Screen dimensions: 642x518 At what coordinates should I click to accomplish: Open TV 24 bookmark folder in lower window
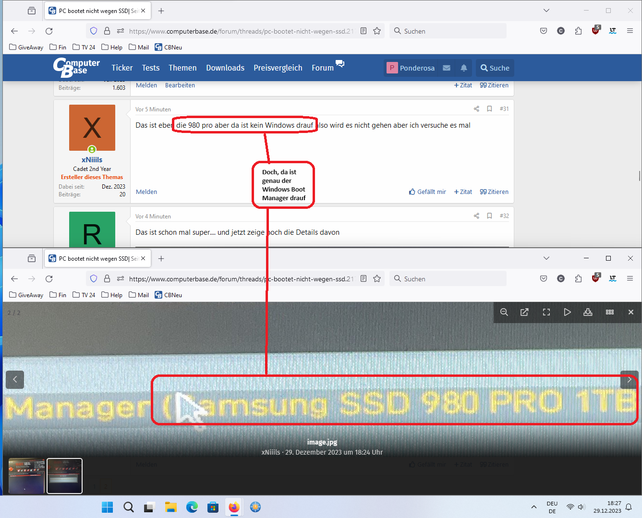[84, 295]
